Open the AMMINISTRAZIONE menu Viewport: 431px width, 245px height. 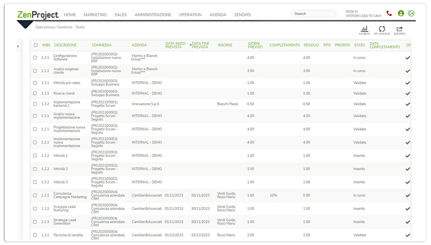(x=153, y=15)
